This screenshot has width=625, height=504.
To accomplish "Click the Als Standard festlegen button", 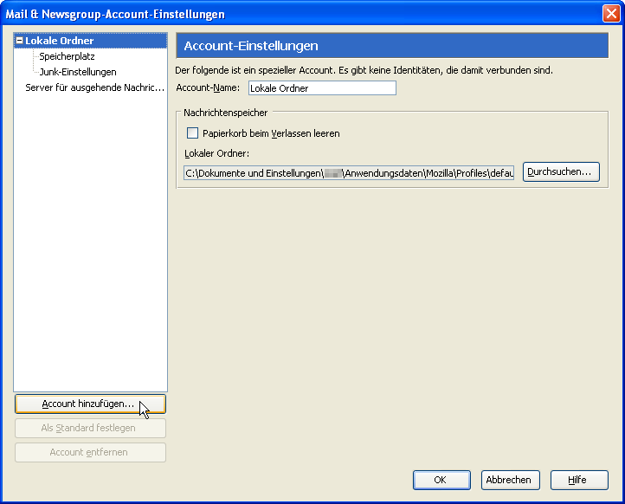I will [90, 429].
